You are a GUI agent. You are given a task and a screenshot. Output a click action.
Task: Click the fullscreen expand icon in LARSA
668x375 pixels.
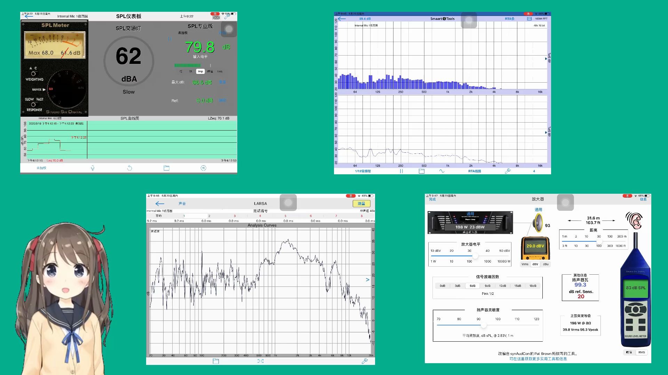point(261,361)
